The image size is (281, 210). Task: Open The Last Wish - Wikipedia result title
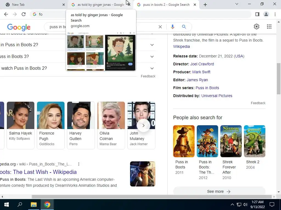click(x=38, y=172)
